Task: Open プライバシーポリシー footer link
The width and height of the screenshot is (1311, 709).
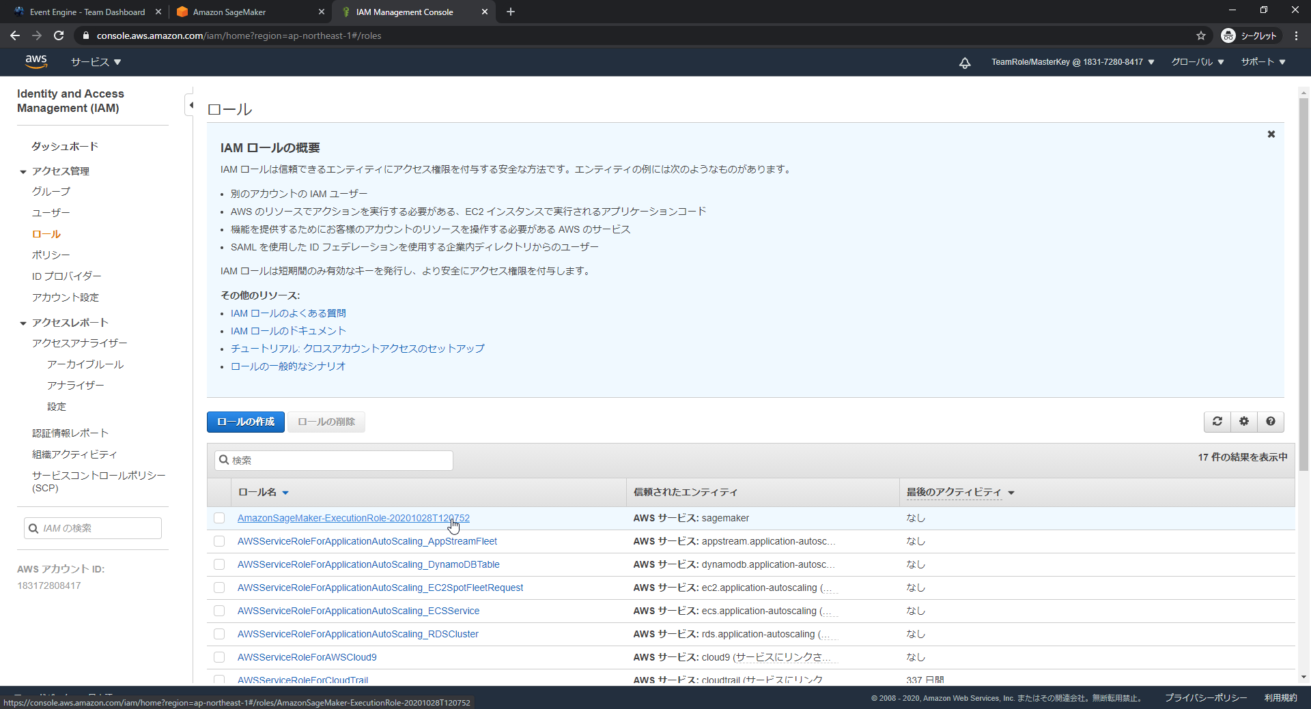Action: point(1205,697)
